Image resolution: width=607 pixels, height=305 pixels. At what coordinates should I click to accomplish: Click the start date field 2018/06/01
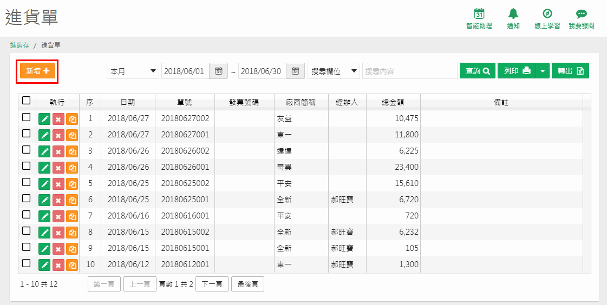[x=185, y=71]
